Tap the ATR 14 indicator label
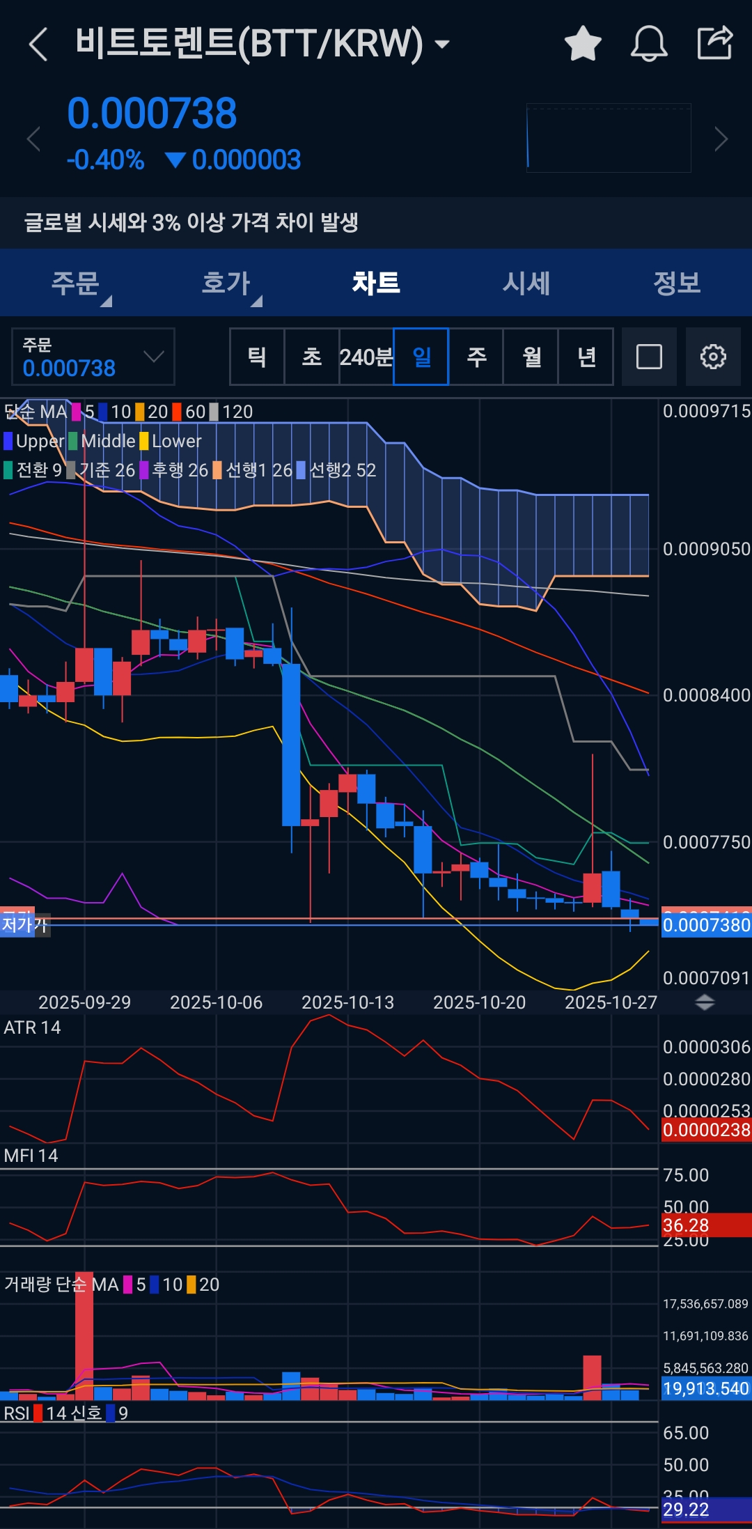Image resolution: width=752 pixels, height=1529 pixels. [32, 1027]
